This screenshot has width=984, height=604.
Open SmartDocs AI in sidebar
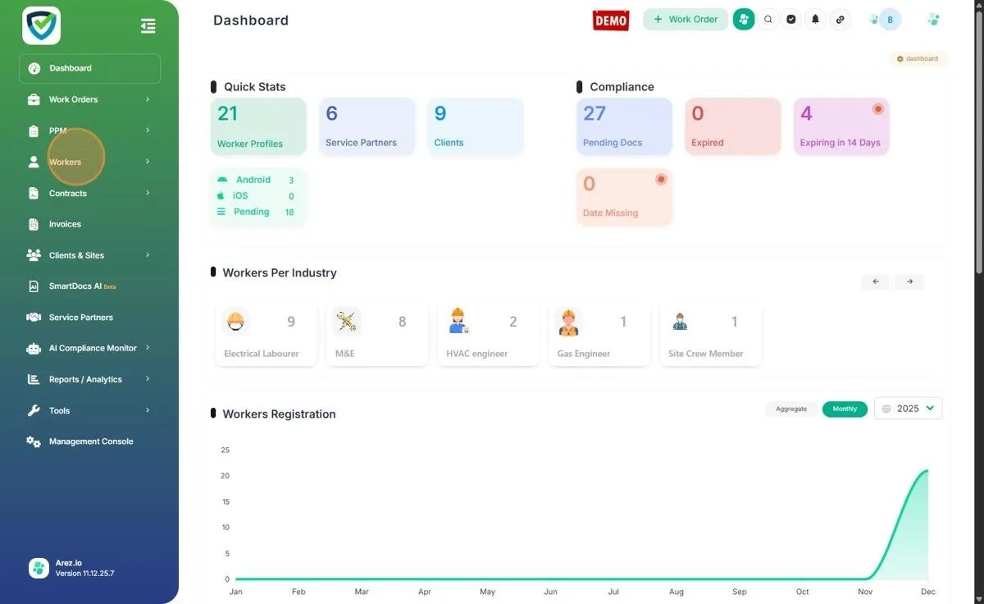tap(75, 286)
